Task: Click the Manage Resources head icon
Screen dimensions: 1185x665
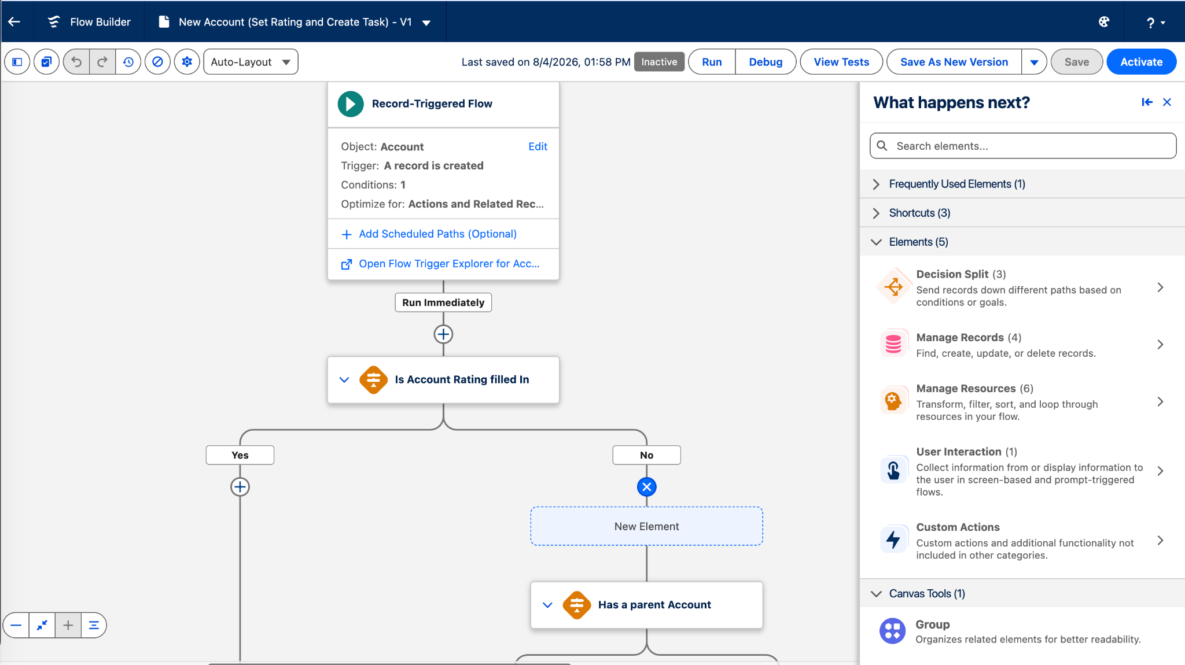Action: click(x=893, y=401)
